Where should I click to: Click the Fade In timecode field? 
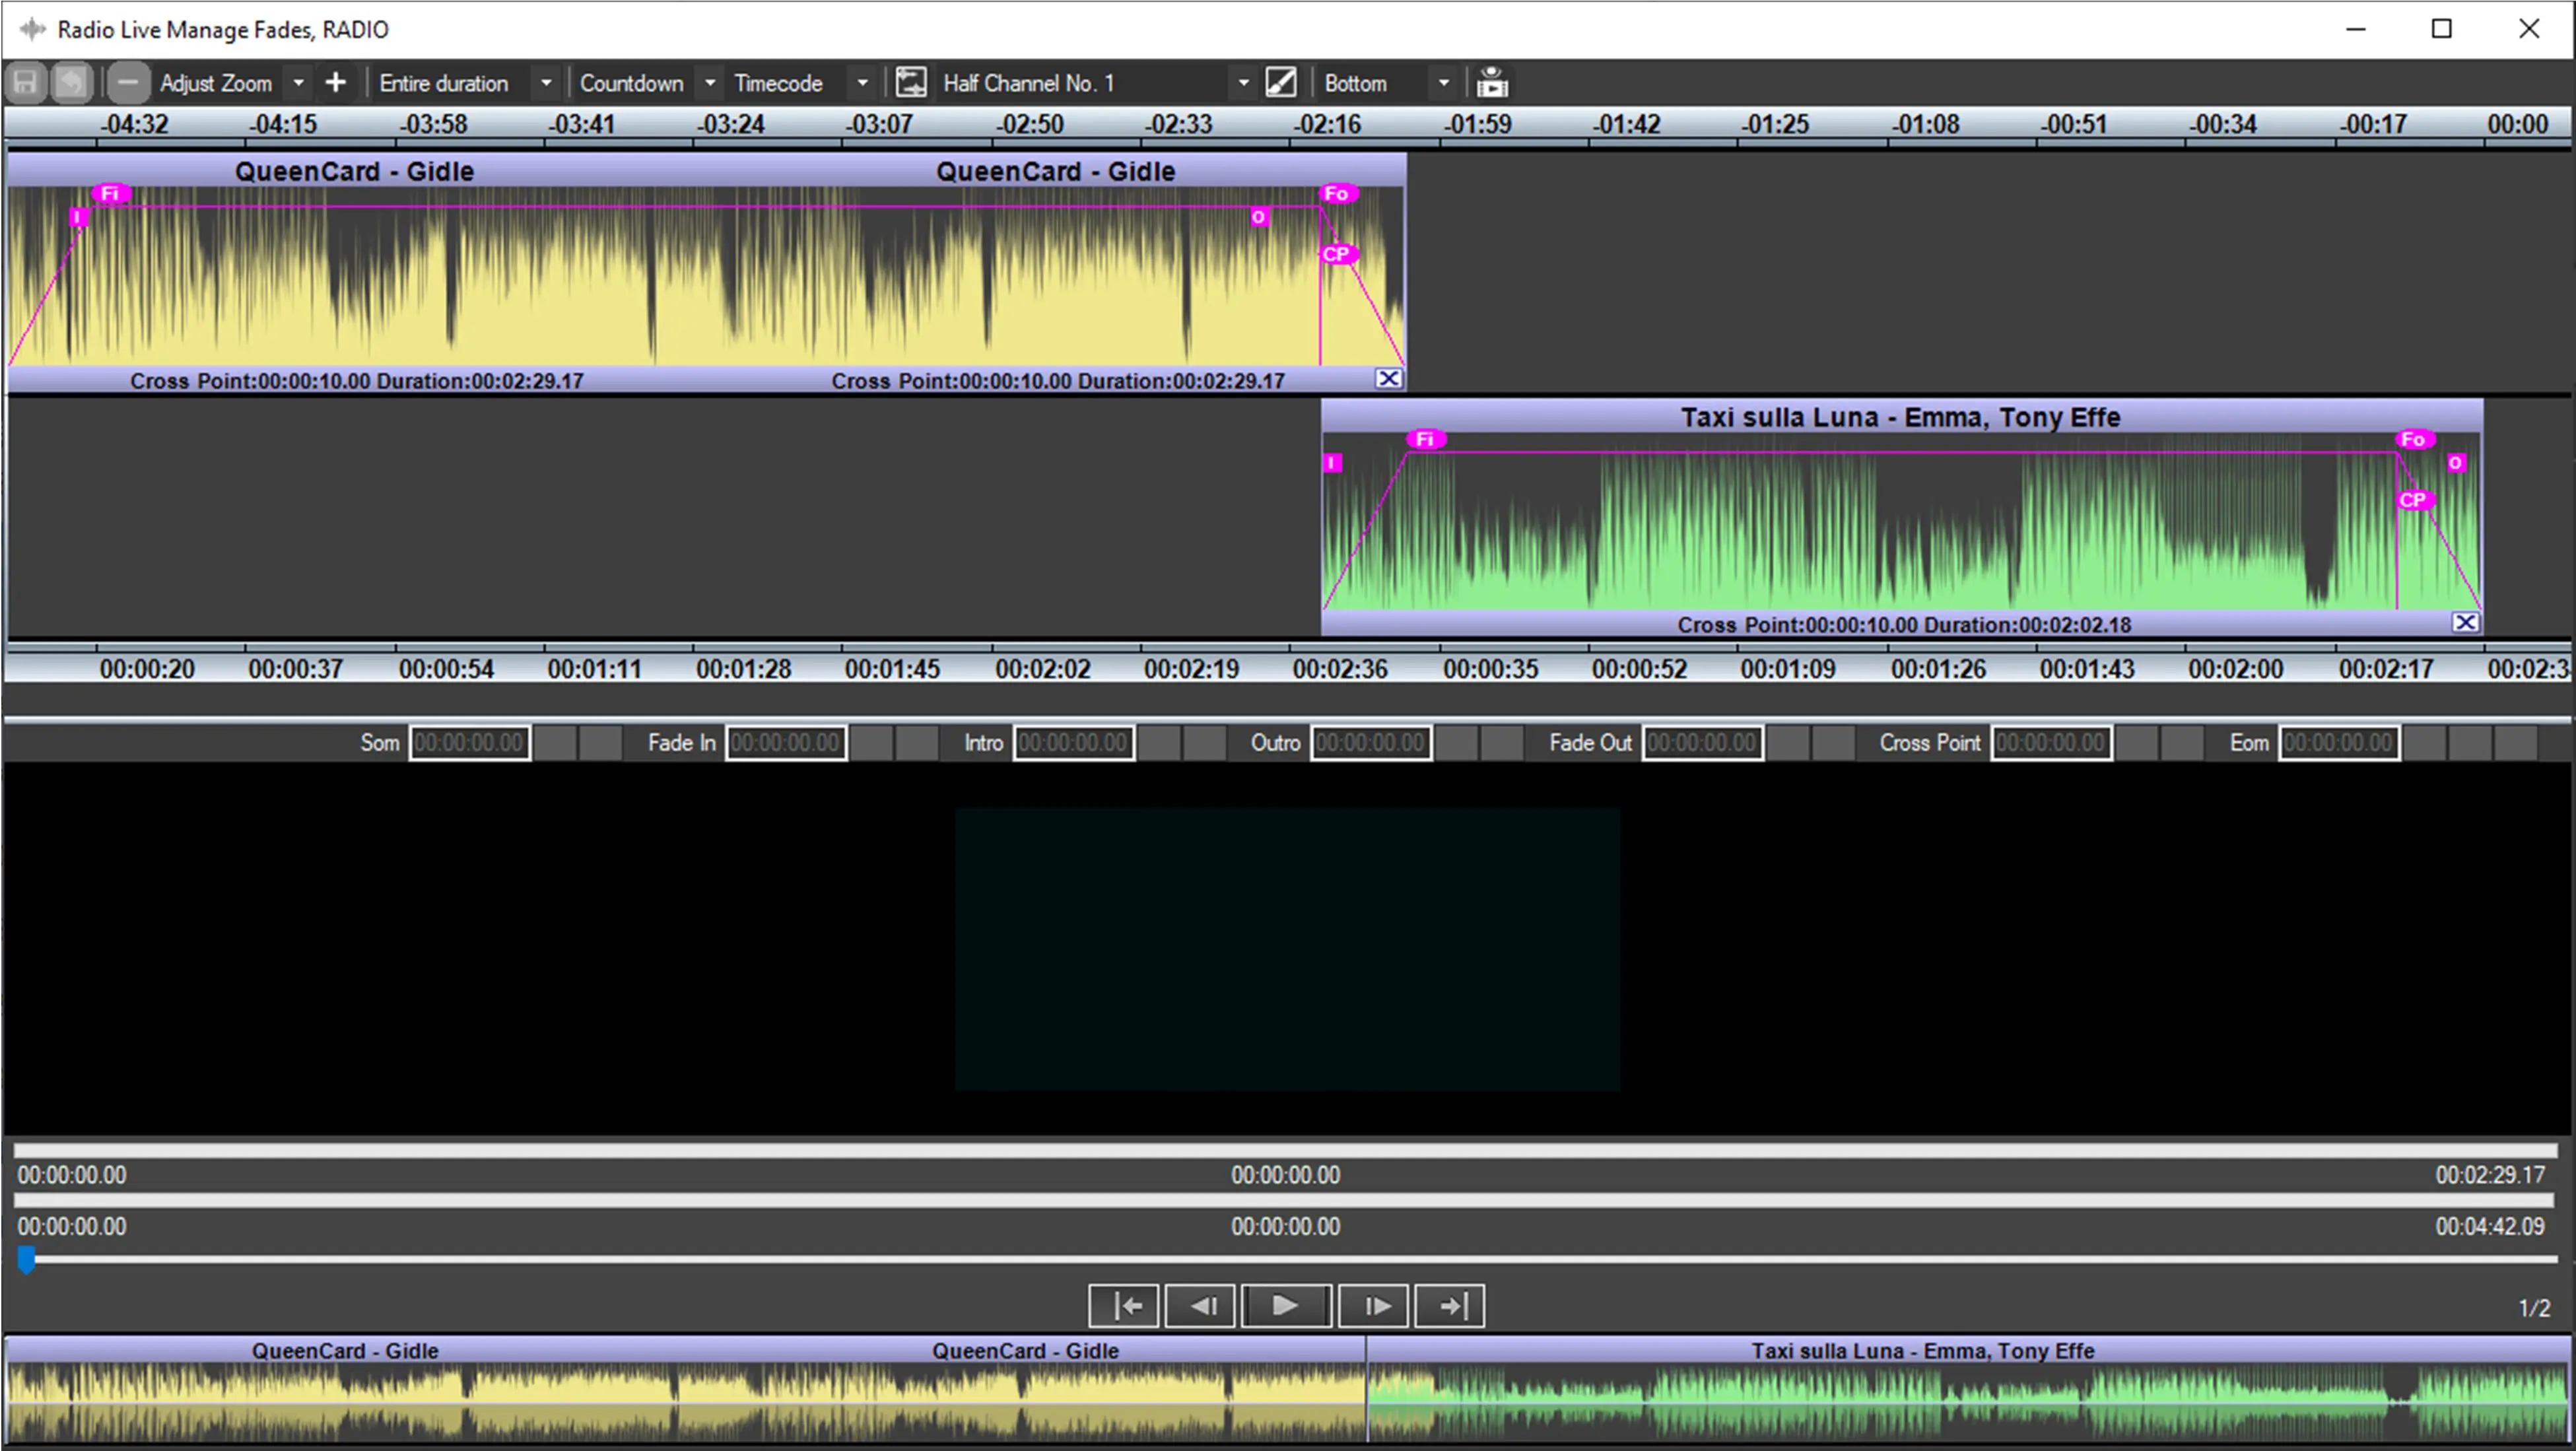click(786, 743)
